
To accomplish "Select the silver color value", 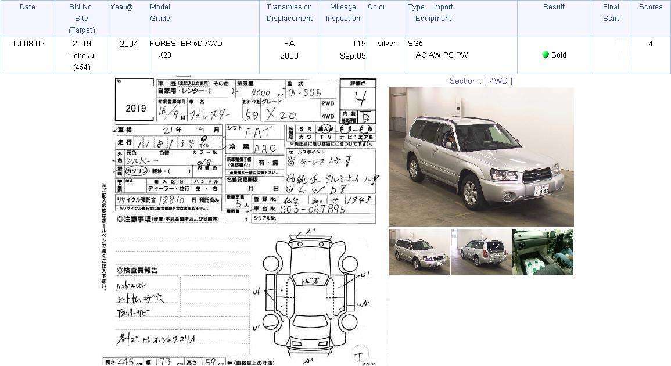I will (387, 43).
